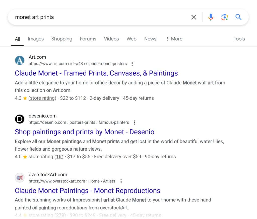Open the Tools options

(239, 39)
